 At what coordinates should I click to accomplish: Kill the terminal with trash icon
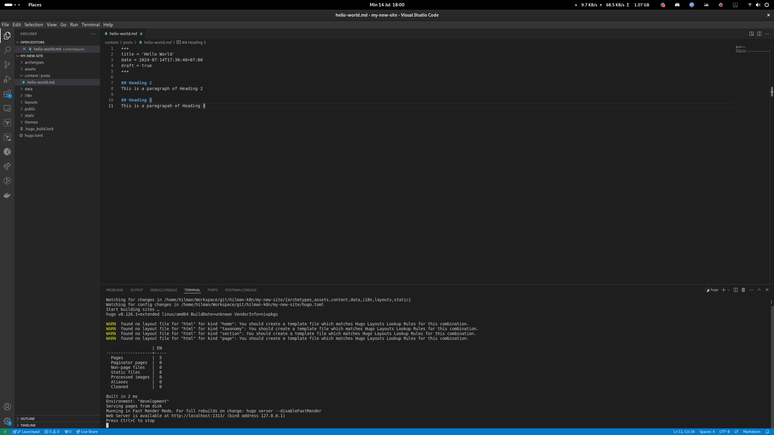tap(743, 290)
